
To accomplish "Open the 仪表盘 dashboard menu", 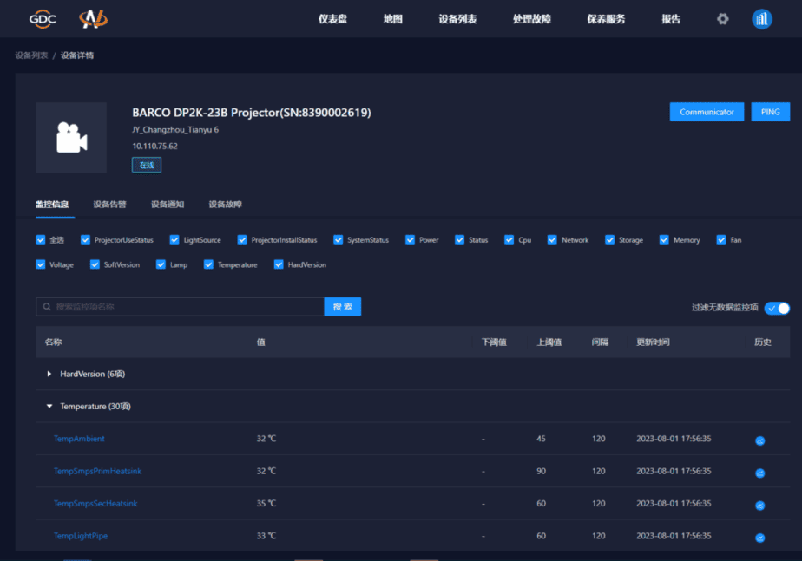I will click(332, 19).
